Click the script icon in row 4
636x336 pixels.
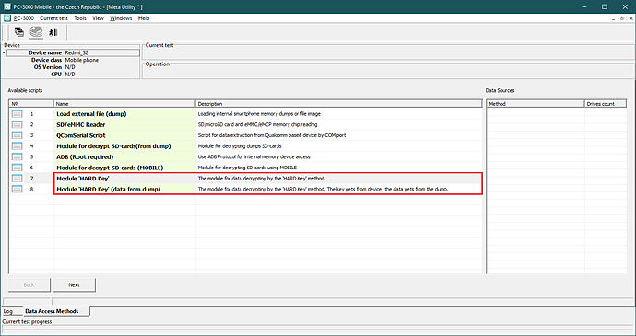coord(17,146)
